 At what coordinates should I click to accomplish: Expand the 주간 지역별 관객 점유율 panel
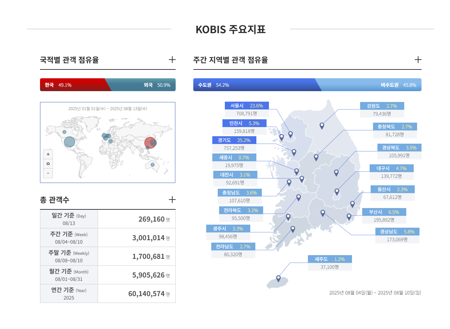click(x=418, y=60)
